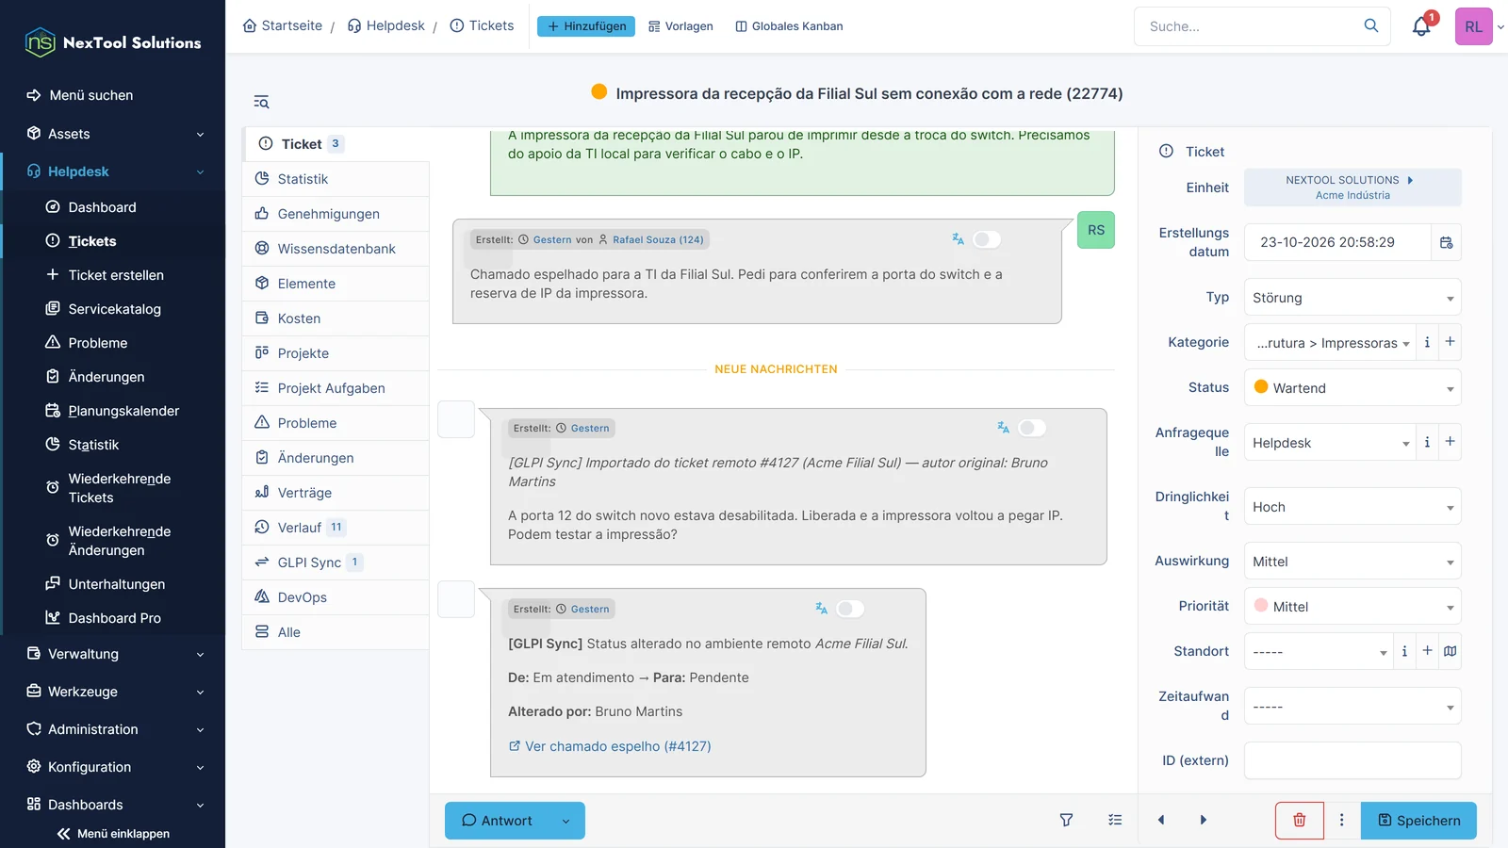This screenshot has height=848, width=1508.
Task: Click Menü einklappen to collapse the sidebar
Action: click(x=113, y=834)
